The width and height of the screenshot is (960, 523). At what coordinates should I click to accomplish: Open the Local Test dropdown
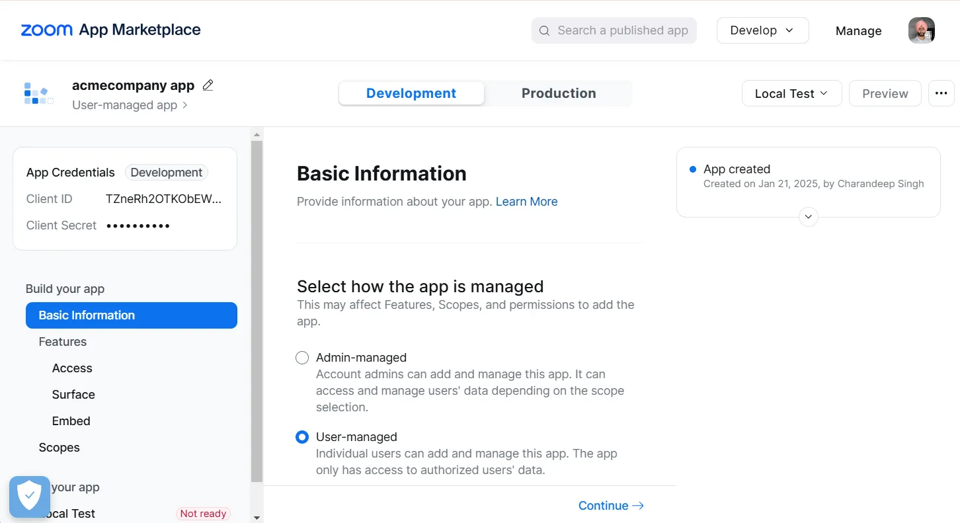791,93
